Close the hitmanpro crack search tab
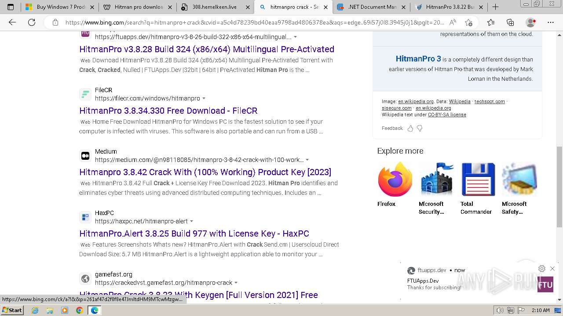563x316 pixels. point(326,7)
